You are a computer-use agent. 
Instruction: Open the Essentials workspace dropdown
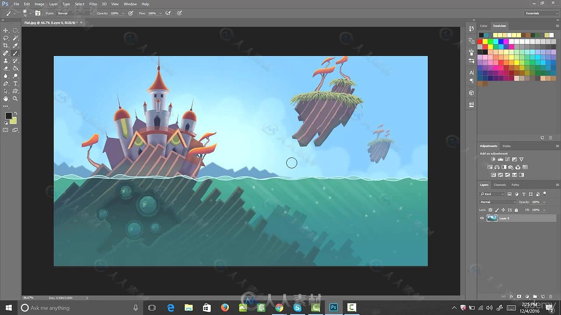(x=541, y=13)
